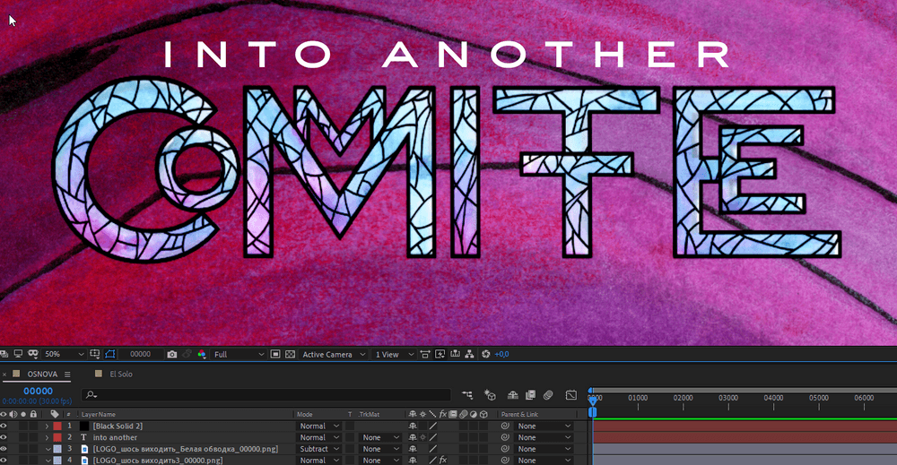Toggle the transparency grid
Image resolution: width=897 pixels, height=465 pixels.
[290, 354]
